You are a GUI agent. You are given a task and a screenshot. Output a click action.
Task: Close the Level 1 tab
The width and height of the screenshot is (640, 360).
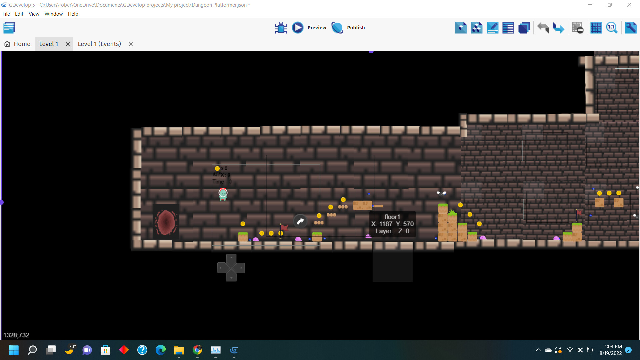[68, 44]
